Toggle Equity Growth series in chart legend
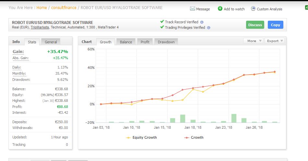Viewport: 308px width, 161px height. coord(141,137)
